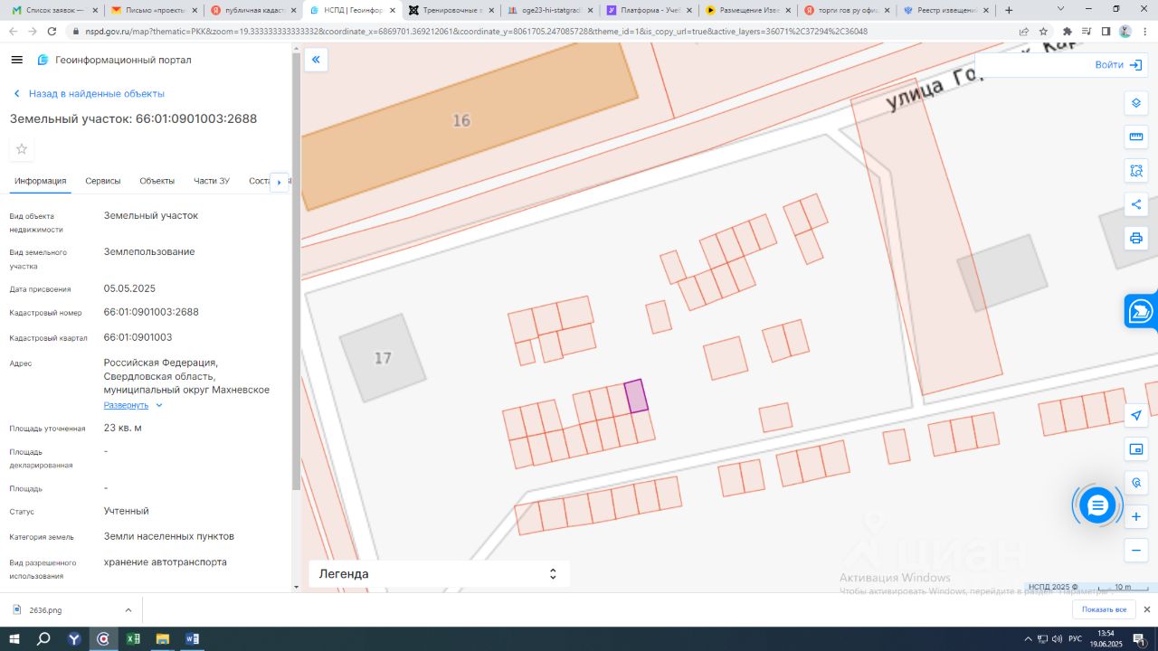Zoom in with the plus button

[x=1136, y=517]
